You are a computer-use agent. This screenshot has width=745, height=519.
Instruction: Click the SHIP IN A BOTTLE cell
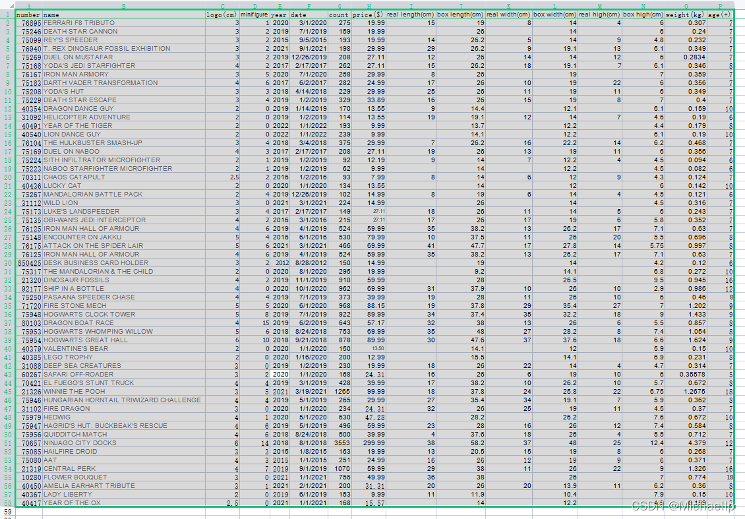coord(123,288)
